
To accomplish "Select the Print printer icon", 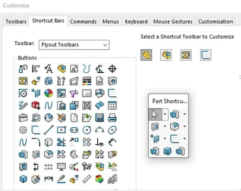I will pos(112,118).
